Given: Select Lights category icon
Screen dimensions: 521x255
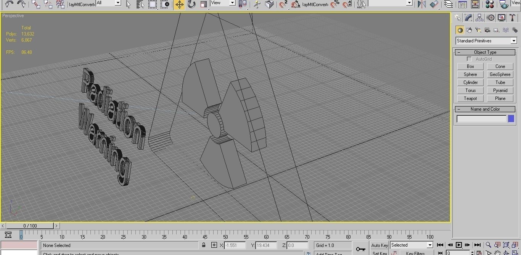Looking at the screenshot, I should pyautogui.click(x=478, y=30).
